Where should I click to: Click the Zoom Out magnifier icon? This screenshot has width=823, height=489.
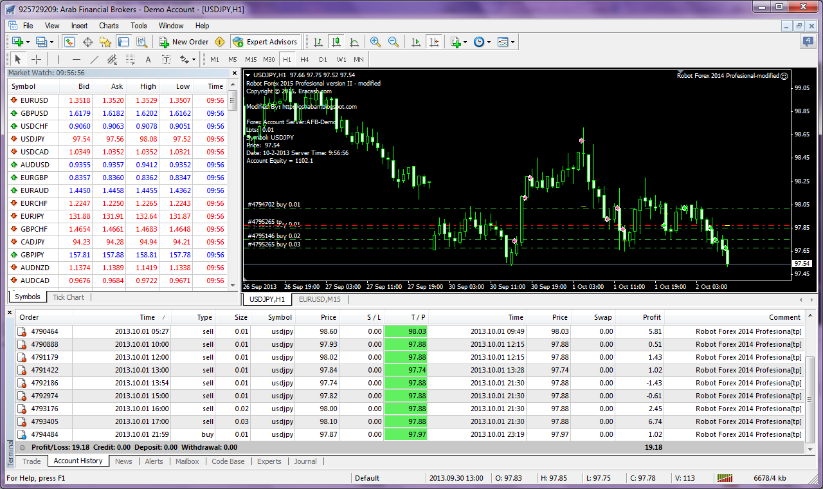tap(393, 42)
